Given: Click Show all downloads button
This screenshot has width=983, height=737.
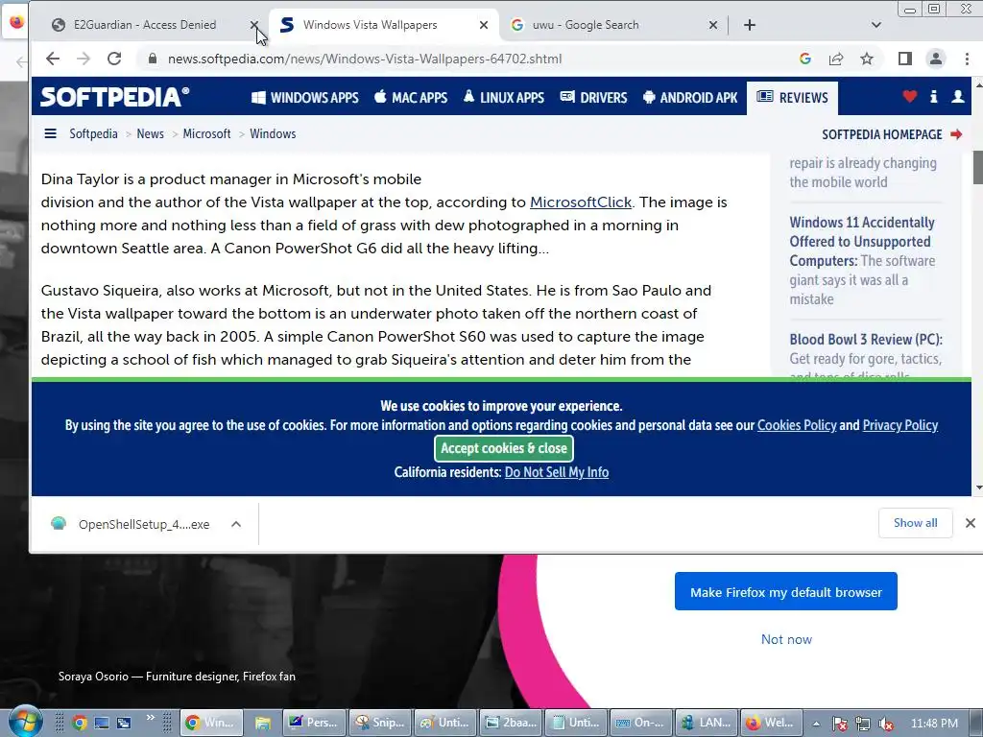Looking at the screenshot, I should 915,523.
